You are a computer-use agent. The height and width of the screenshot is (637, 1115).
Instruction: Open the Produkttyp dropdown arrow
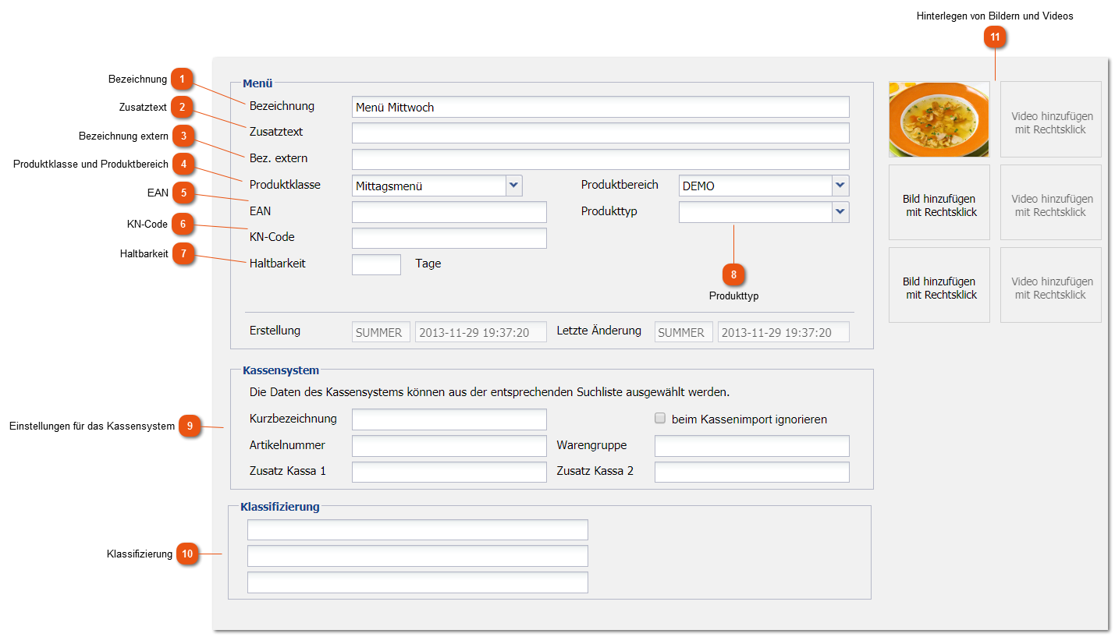[x=840, y=212]
